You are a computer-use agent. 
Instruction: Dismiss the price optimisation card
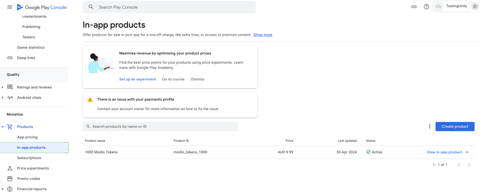click(x=198, y=79)
